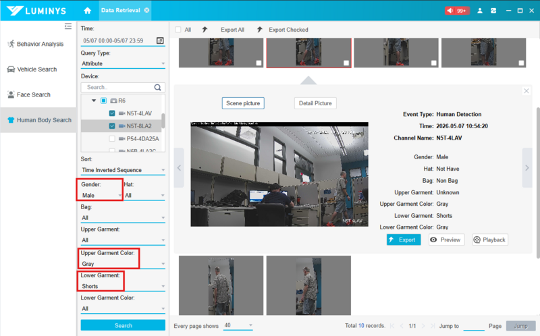Check the third top-row thumbnail checkbox

(x=433, y=63)
